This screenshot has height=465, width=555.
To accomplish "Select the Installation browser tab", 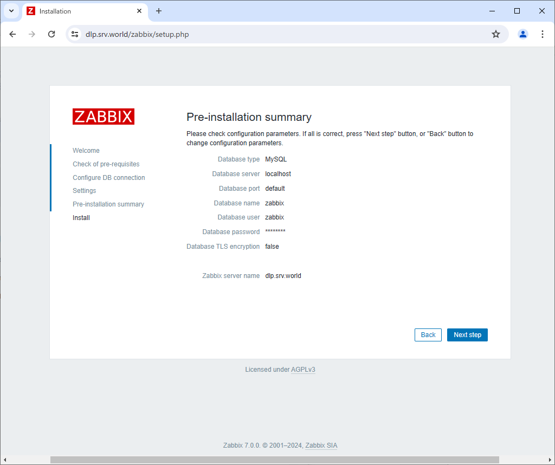I will [x=85, y=11].
